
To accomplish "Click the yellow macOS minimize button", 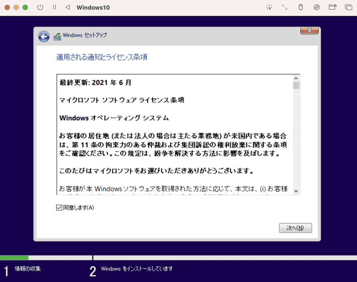I will 16,7.
